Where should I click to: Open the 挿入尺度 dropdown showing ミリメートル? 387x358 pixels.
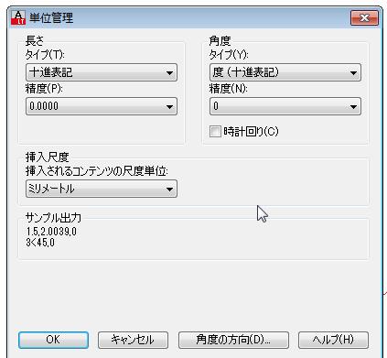point(102,189)
